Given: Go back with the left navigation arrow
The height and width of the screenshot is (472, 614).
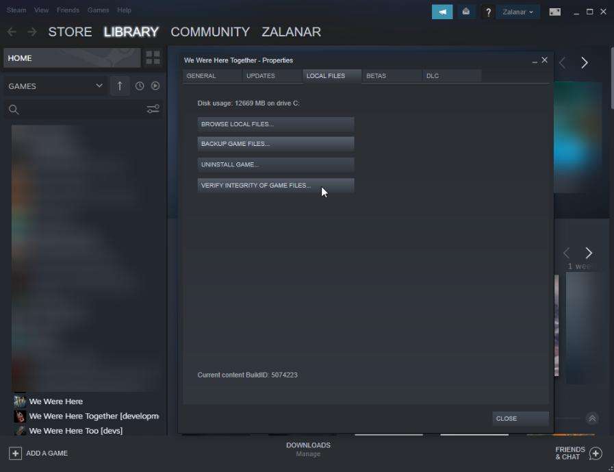Looking at the screenshot, I should pyautogui.click(x=12, y=32).
